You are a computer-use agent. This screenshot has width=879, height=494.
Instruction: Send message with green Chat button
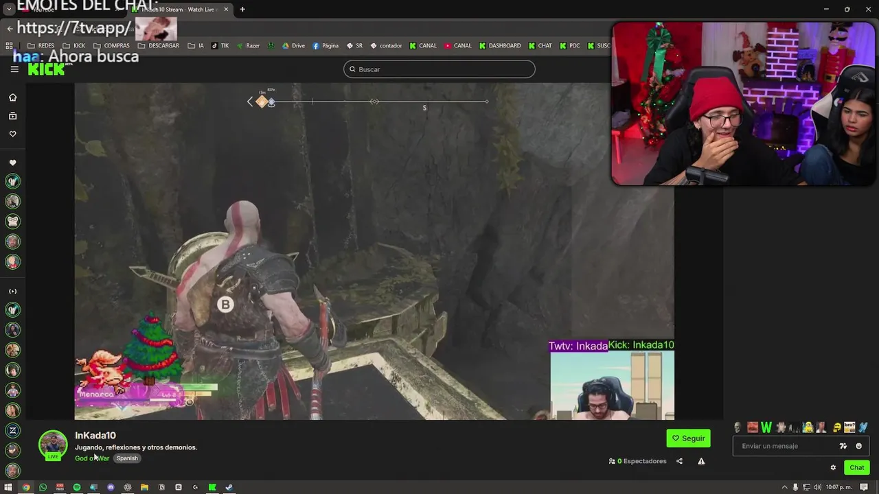point(856,468)
